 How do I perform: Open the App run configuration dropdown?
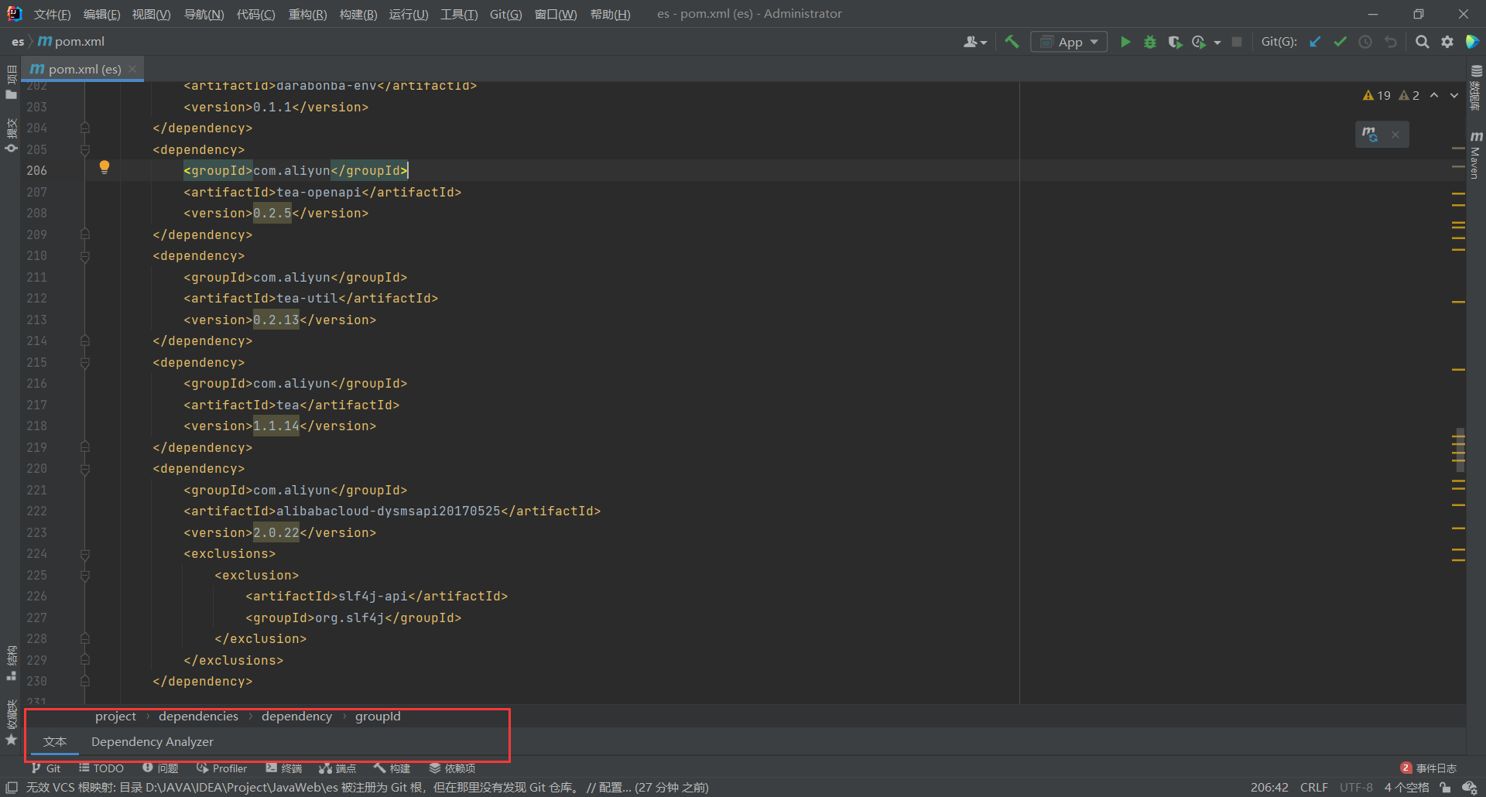tap(1069, 42)
